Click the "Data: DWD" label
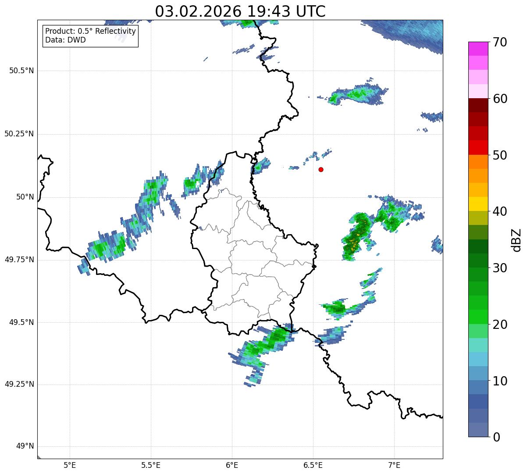The height and width of the screenshot is (474, 527). (x=65, y=40)
